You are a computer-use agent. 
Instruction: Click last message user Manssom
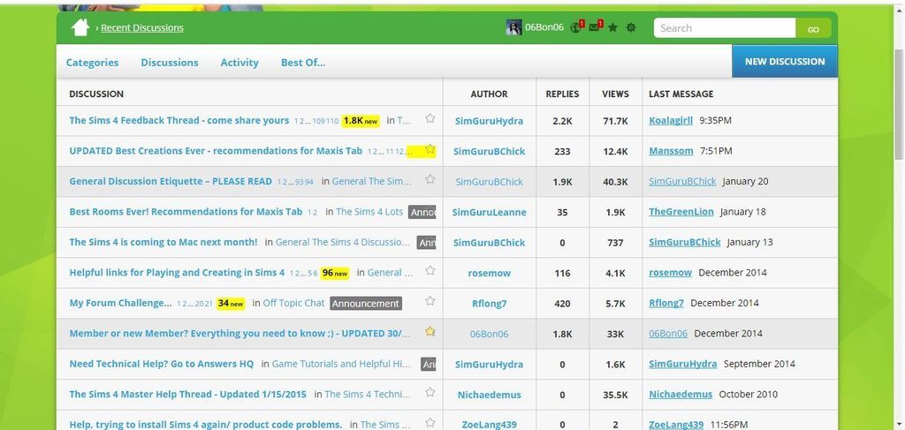pos(671,151)
